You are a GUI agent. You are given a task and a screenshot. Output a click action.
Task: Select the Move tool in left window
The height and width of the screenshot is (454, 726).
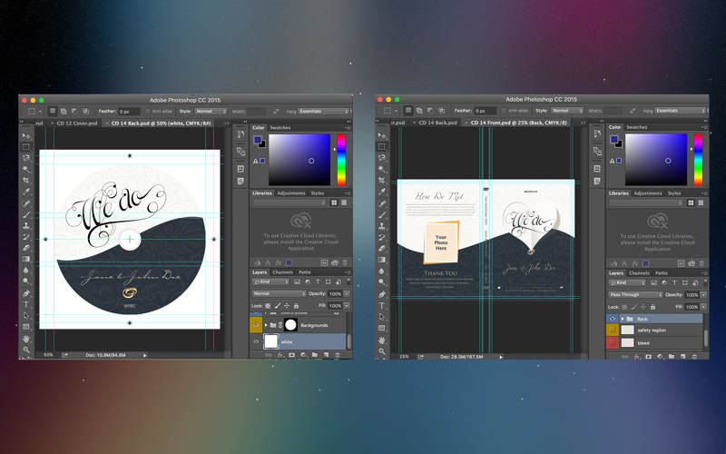(x=26, y=135)
